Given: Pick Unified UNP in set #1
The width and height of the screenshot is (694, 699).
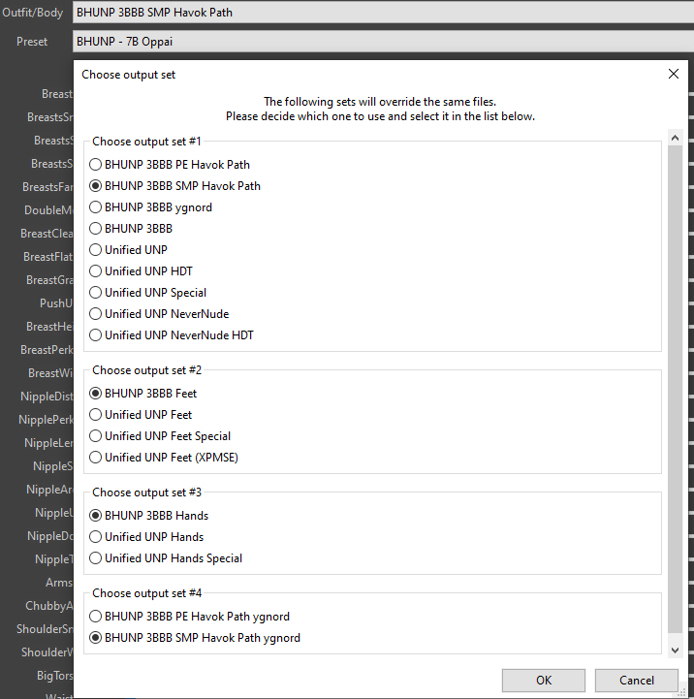Looking at the screenshot, I should [95, 250].
